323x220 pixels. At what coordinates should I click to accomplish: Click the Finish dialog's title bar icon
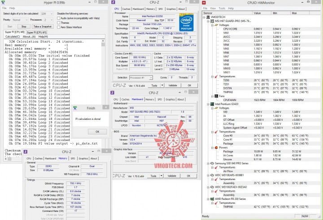click(x=75, y=108)
